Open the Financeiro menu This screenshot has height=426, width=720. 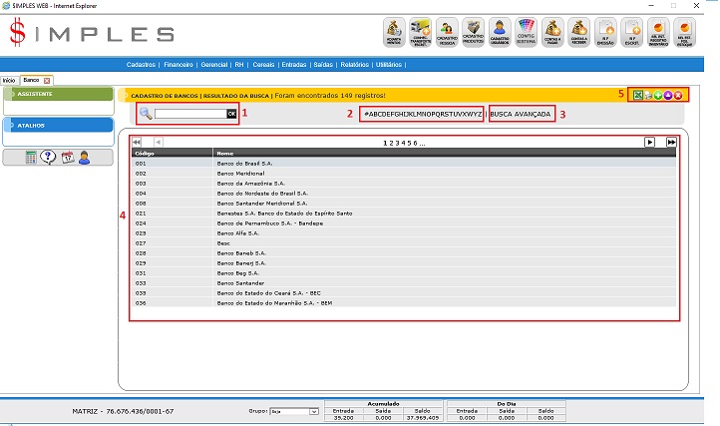[179, 64]
